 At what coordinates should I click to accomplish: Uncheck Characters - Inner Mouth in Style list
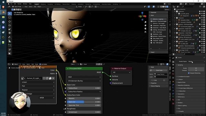click(x=151, y=28)
